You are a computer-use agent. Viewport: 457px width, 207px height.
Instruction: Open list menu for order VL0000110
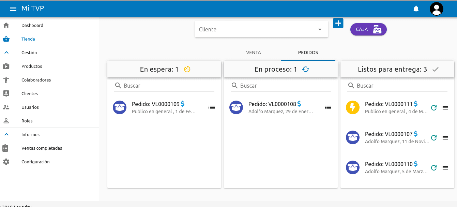[445, 168]
